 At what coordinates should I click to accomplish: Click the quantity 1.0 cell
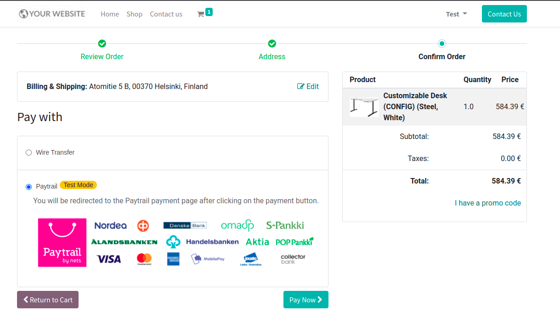(x=469, y=106)
